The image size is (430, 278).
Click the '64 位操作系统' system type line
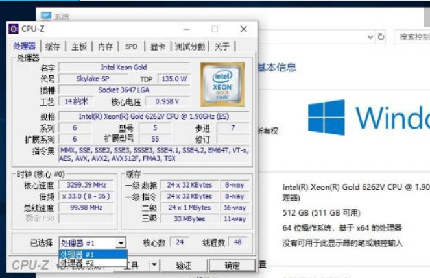point(342,228)
